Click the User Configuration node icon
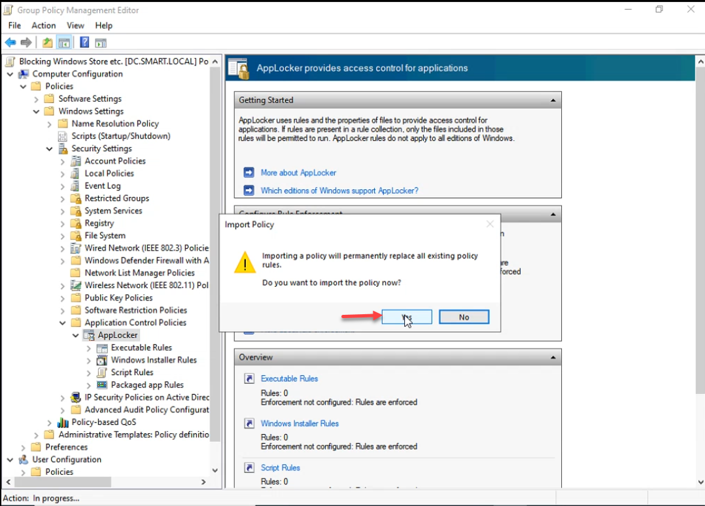Viewport: 705px width, 506px height. coord(24,460)
